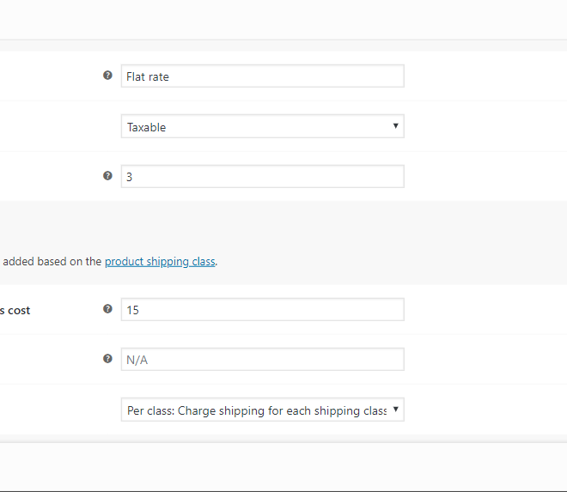The height and width of the screenshot is (492, 567).
Task: Show help tooltip for the shipping class cost
Action: pyautogui.click(x=107, y=309)
